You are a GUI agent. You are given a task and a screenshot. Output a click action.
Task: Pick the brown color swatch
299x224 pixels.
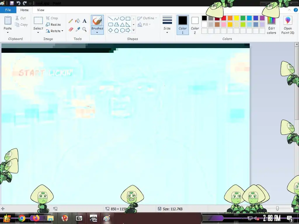(217, 24)
